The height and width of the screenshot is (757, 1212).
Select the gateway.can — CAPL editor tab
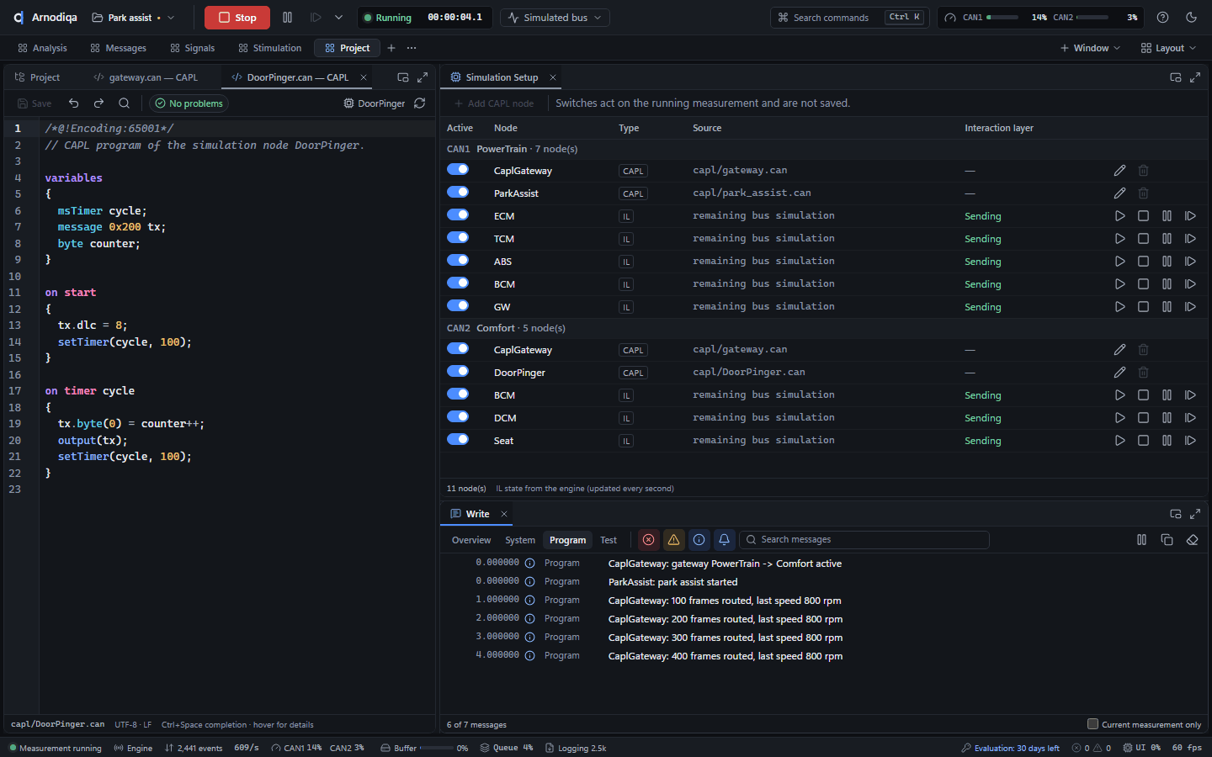(146, 77)
